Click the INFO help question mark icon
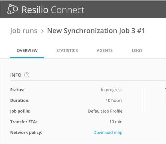The width and height of the screenshot is (166, 144). point(27,75)
